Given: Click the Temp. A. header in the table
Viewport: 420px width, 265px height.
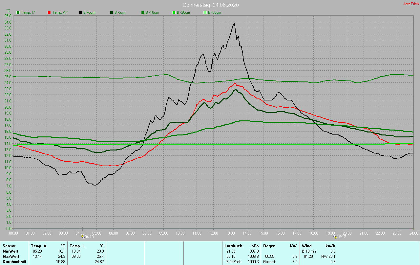Looking at the screenshot, I should [x=39, y=246].
